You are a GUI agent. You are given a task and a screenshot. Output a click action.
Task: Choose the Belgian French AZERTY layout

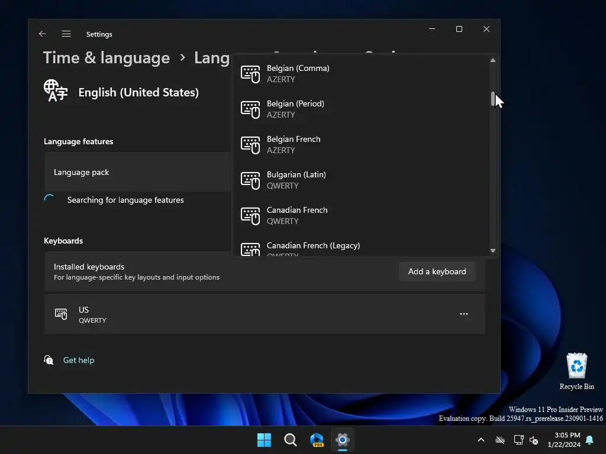[360, 145]
